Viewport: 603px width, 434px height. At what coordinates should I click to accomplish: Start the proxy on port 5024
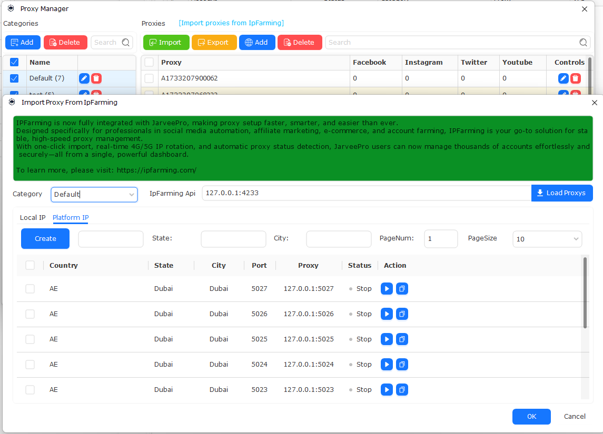pyautogui.click(x=387, y=365)
